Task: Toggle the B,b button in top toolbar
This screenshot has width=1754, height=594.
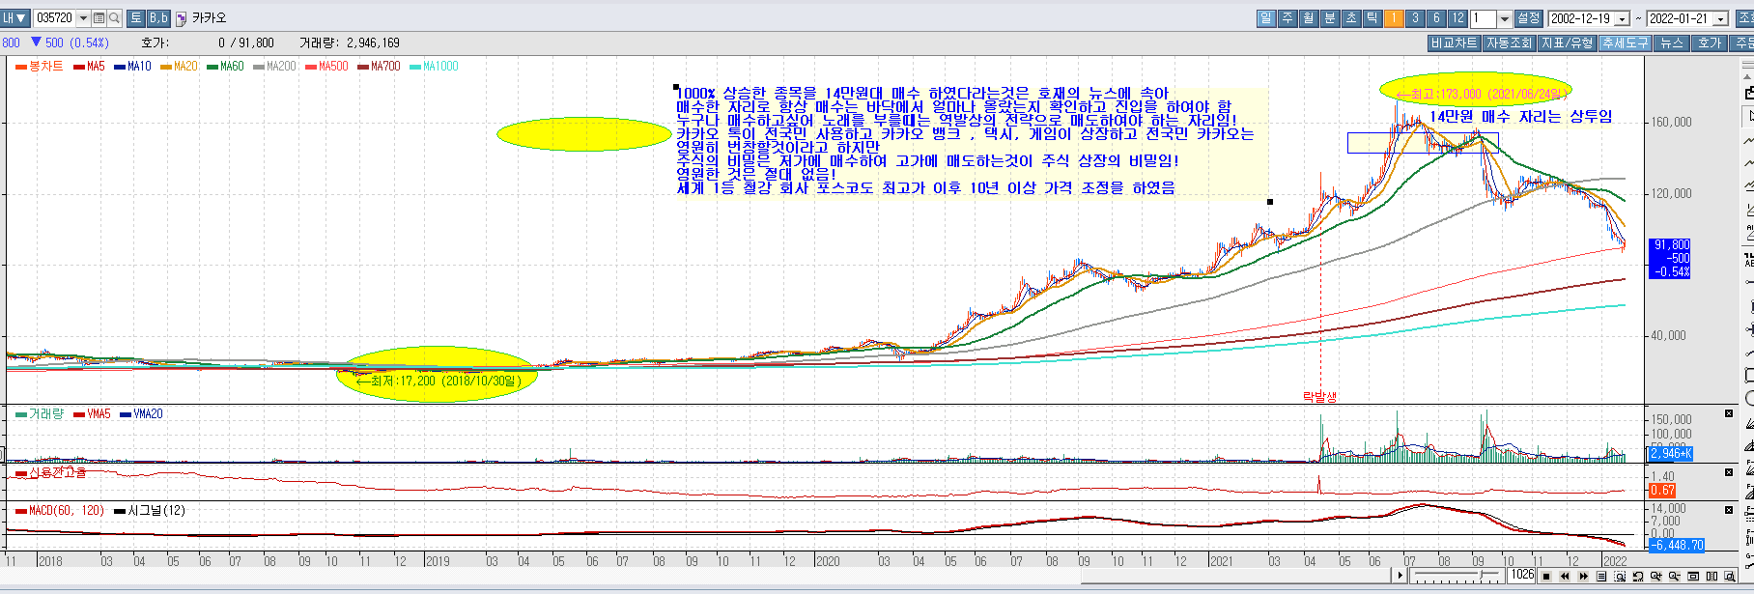Action: coord(158,18)
